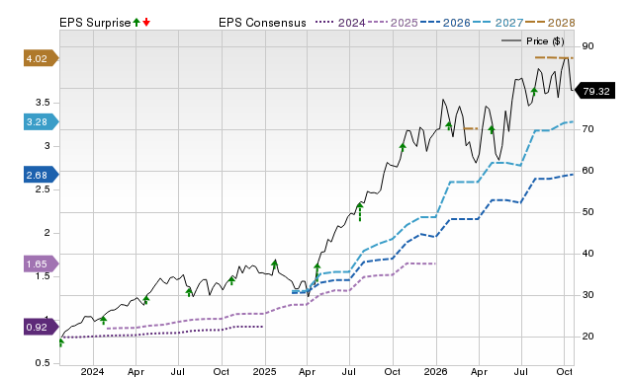Click the purple 0.92 EPS value tag
Image resolution: width=633 pixels, height=377 pixels.
click(x=41, y=327)
